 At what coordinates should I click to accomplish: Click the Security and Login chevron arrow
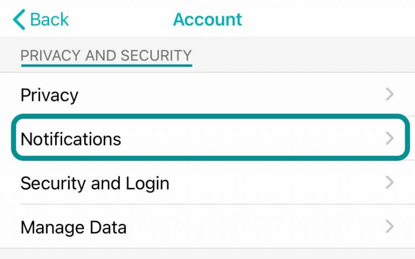(x=390, y=183)
